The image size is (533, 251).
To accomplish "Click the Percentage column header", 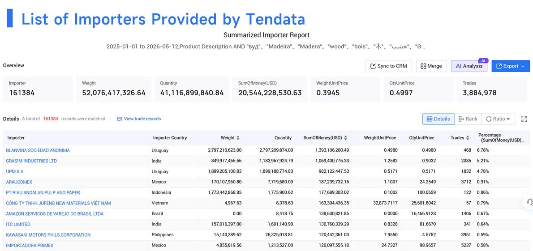I will click(501, 137).
